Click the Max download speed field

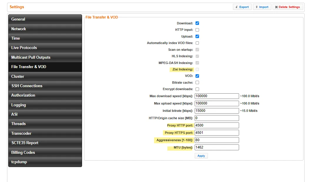(217, 96)
